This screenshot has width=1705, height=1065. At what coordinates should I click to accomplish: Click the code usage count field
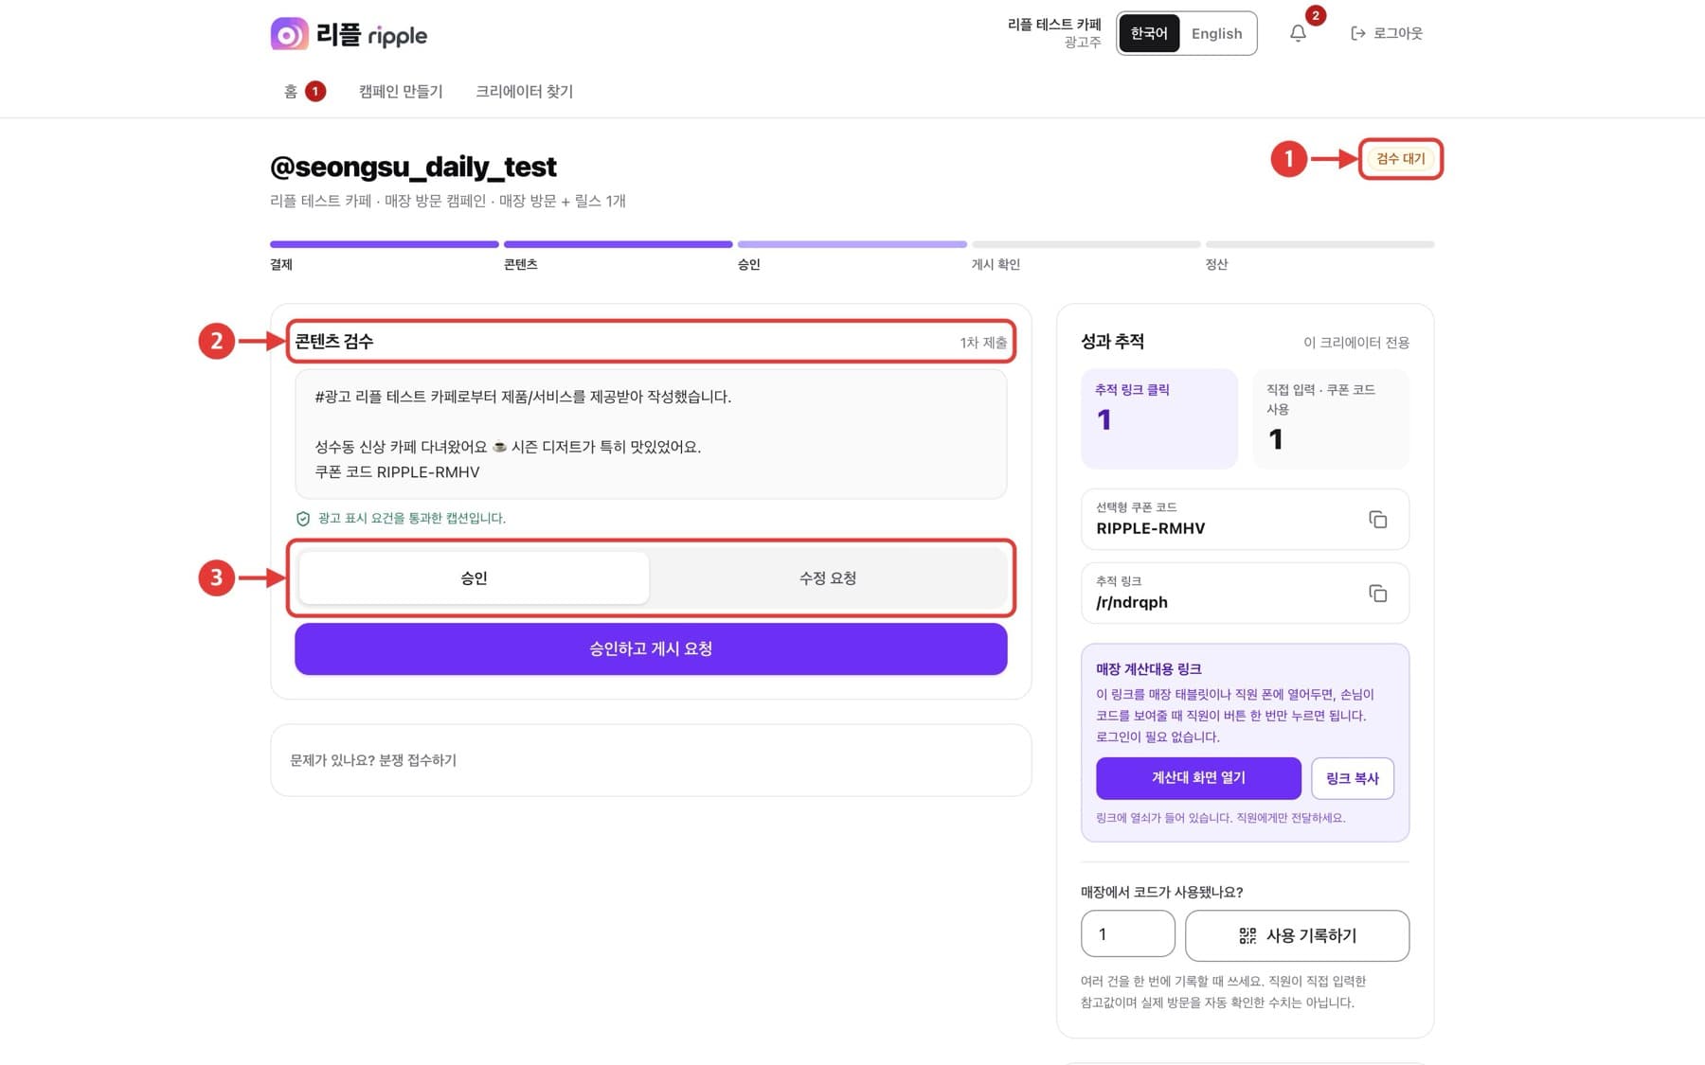click(1127, 934)
